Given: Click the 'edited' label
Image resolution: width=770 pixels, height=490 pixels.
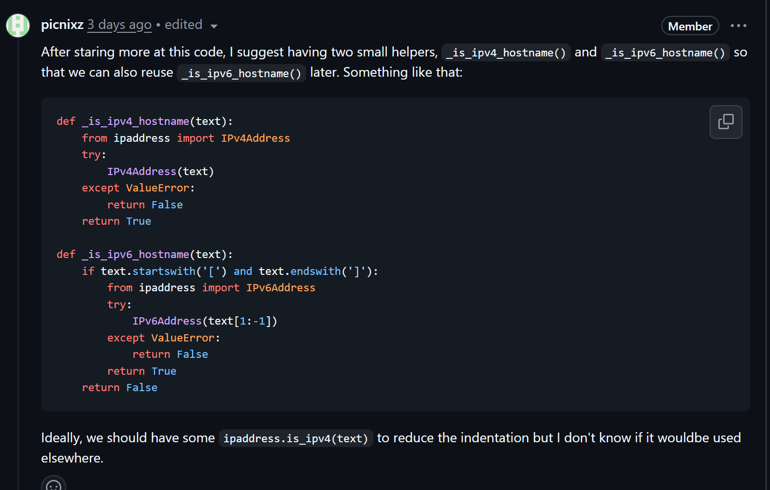Looking at the screenshot, I should (183, 25).
